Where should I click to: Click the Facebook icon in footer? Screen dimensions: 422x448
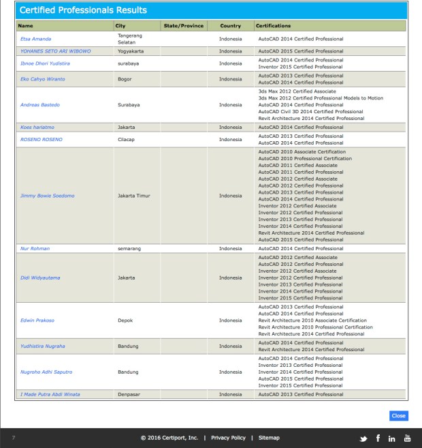pyautogui.click(x=378, y=438)
